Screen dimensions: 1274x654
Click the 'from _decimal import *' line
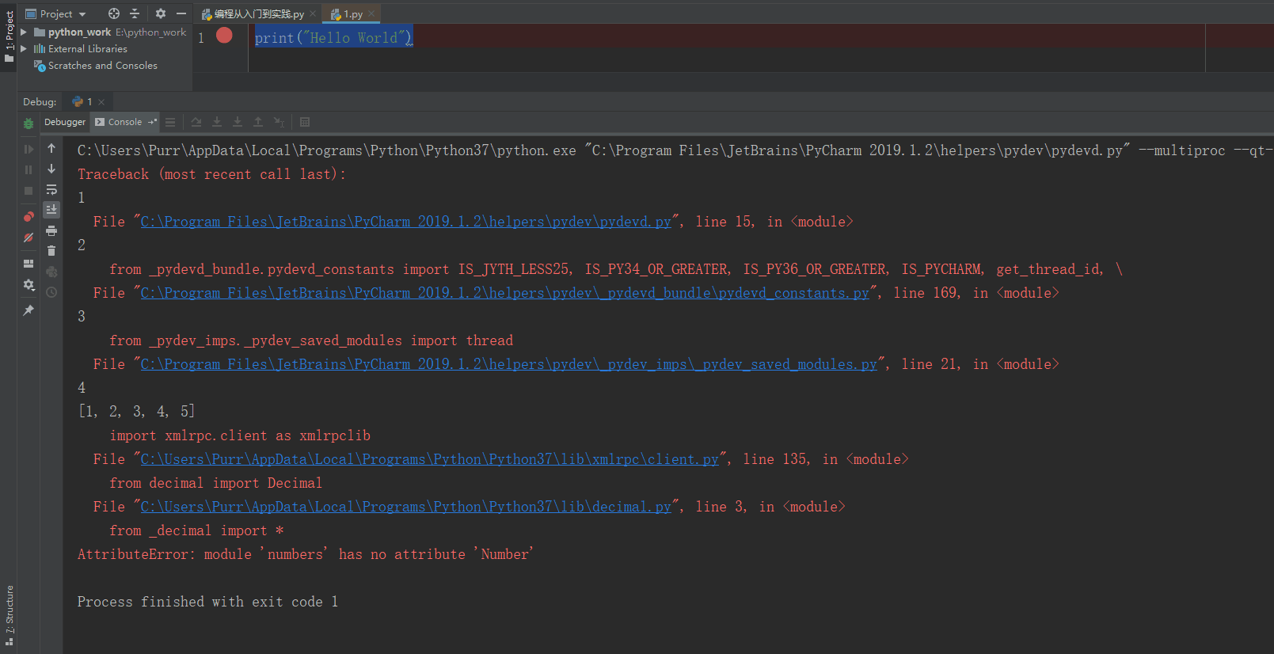[196, 530]
